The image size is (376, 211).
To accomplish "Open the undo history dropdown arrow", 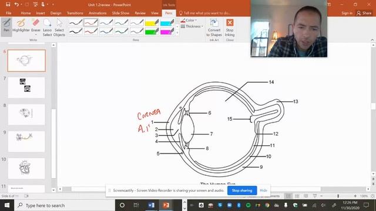I will click(x=21, y=4).
